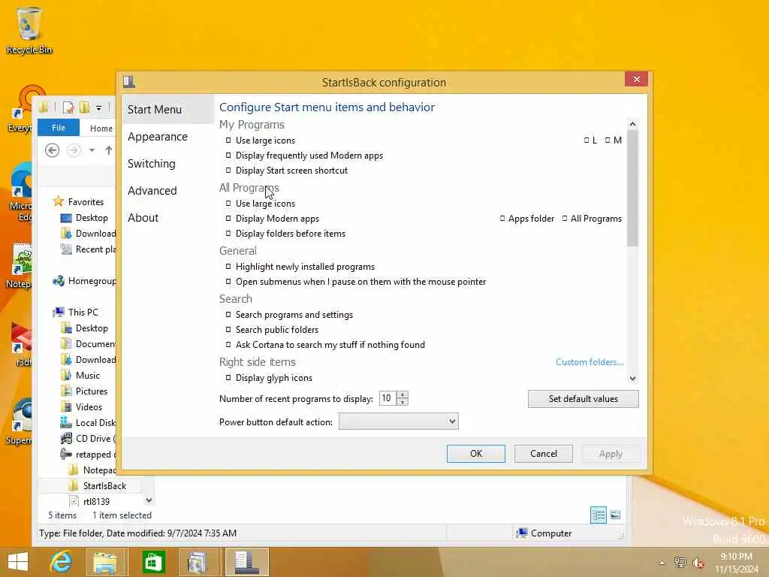This screenshot has height=577, width=769.
Task: Click the StartIsBack title bar icon
Action: click(x=129, y=81)
